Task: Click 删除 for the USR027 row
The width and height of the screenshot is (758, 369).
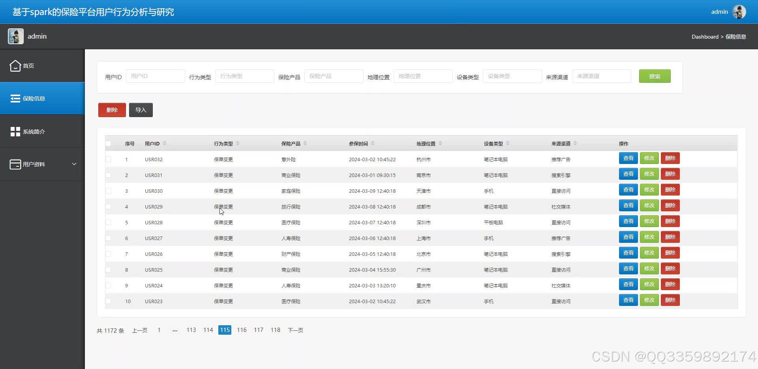Action: (670, 237)
